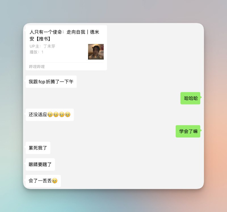The width and height of the screenshot is (227, 212).
Task: Select the 累死我了 message bubble
Action: point(38,148)
